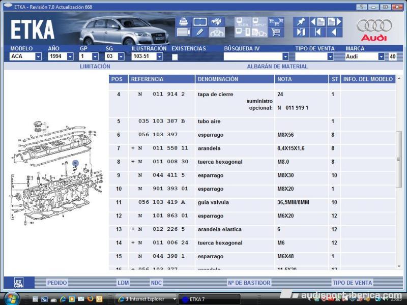
Task: Switch to the ALBARÁN DE MATERIAL tab
Action: click(277, 67)
